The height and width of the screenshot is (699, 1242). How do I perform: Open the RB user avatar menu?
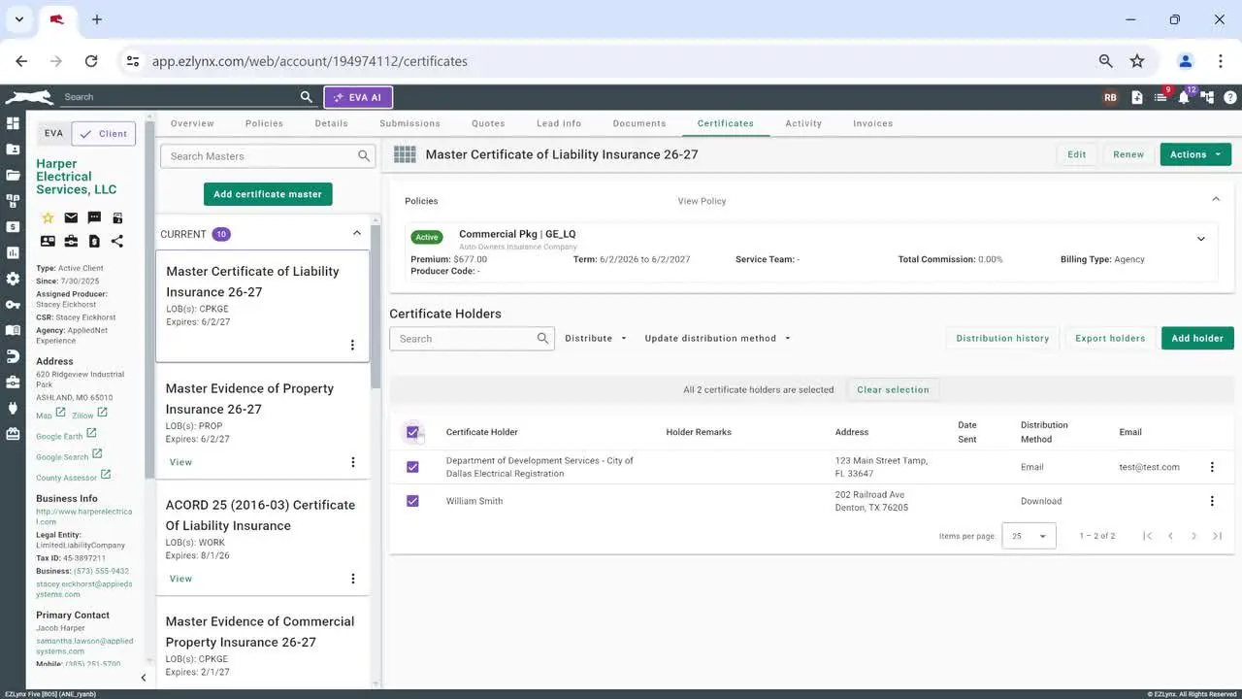pos(1110,97)
